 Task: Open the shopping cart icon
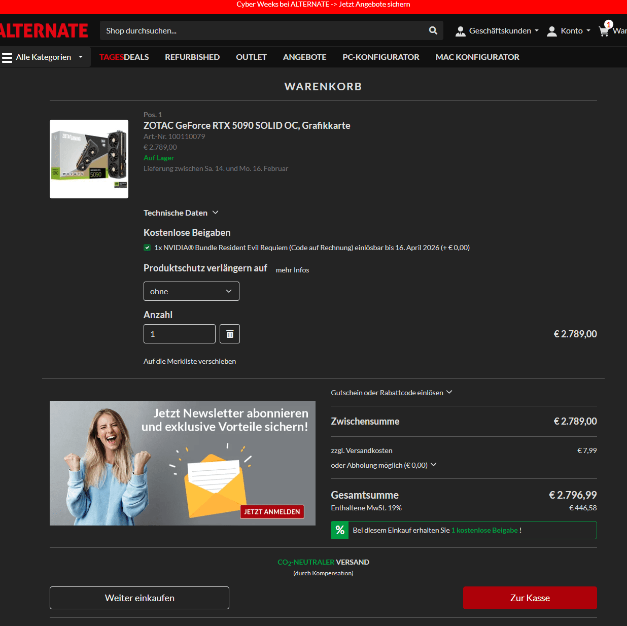pos(604,31)
